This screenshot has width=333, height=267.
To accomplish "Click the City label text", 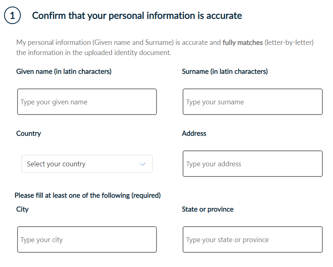I will [x=22, y=209].
